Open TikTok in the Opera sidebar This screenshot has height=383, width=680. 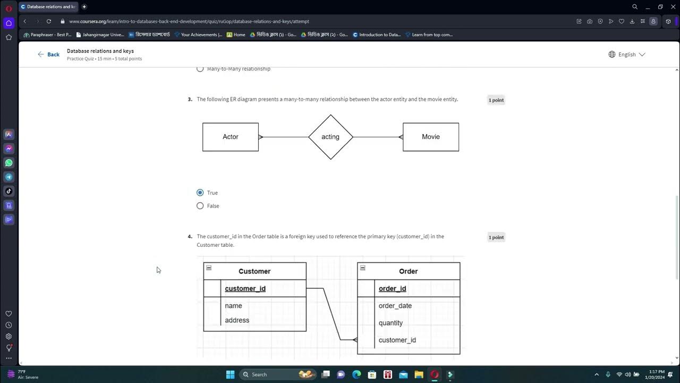click(8, 191)
